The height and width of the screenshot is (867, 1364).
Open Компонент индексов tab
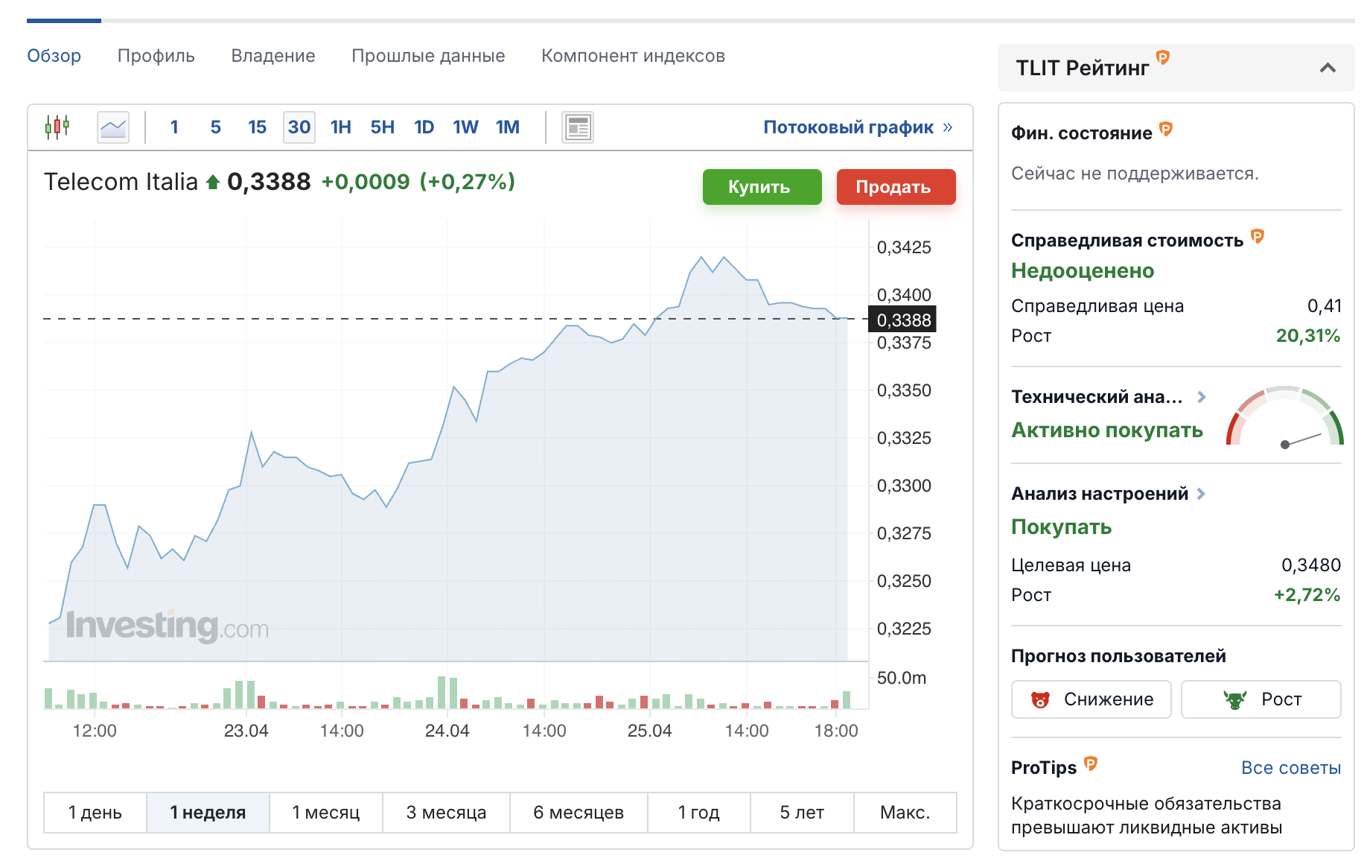pyautogui.click(x=633, y=56)
